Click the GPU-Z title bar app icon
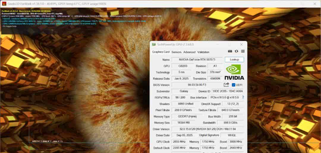The width and height of the screenshot is (321, 153). (x=154, y=44)
